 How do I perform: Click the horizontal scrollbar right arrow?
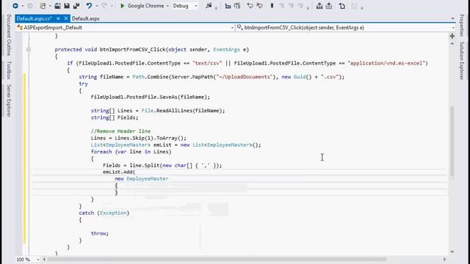444,259
